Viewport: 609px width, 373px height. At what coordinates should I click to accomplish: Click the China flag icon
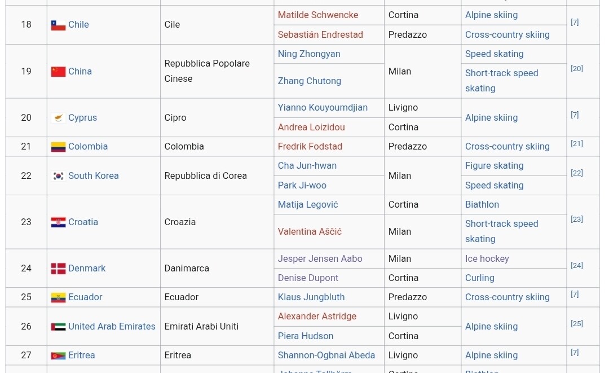(58, 72)
